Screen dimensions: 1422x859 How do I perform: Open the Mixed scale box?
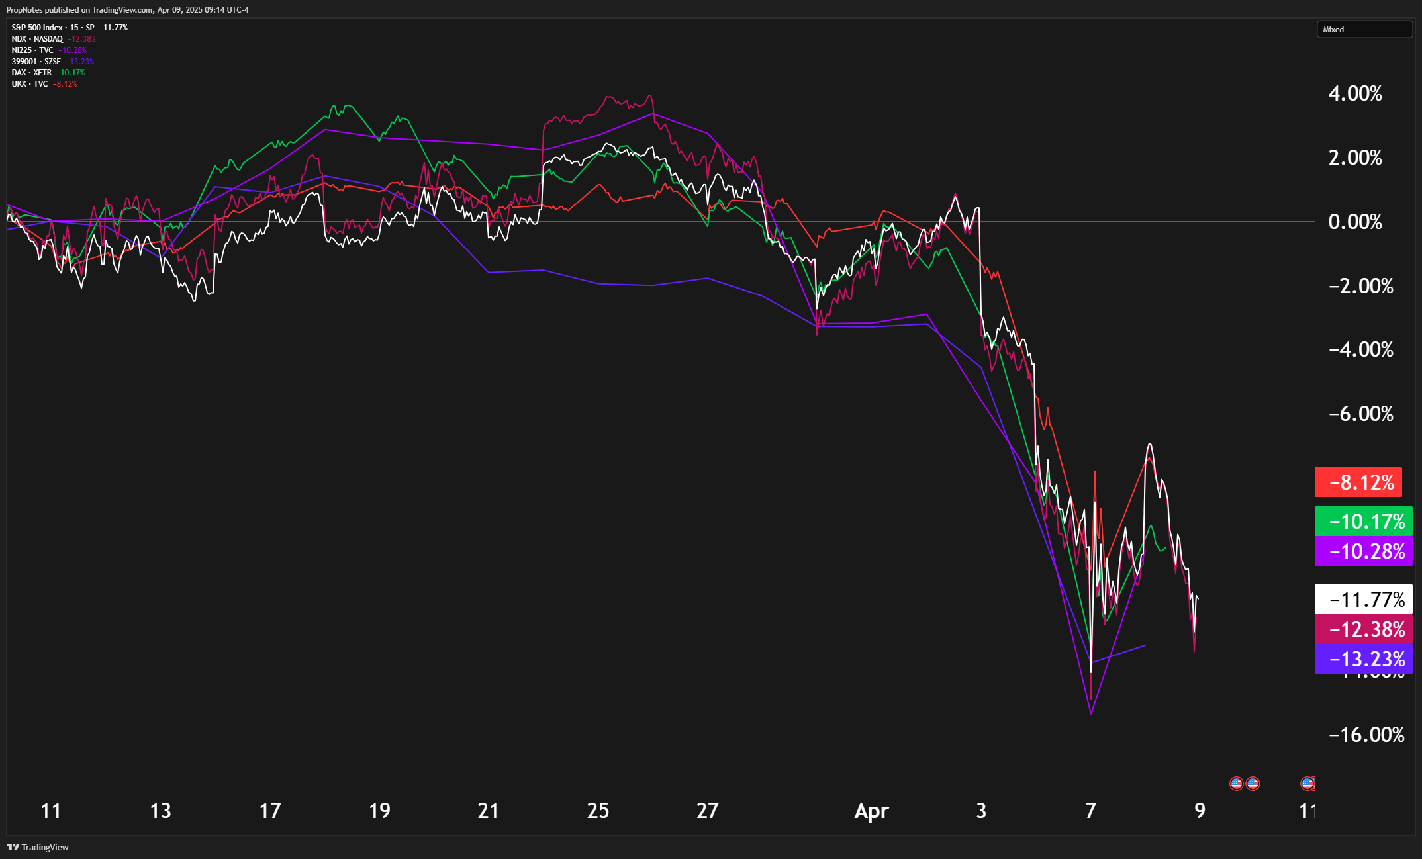tap(1364, 30)
